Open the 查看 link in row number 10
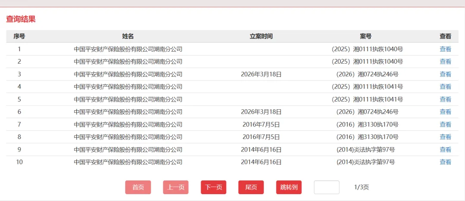Screen dimensions: 465x201 (445, 162)
